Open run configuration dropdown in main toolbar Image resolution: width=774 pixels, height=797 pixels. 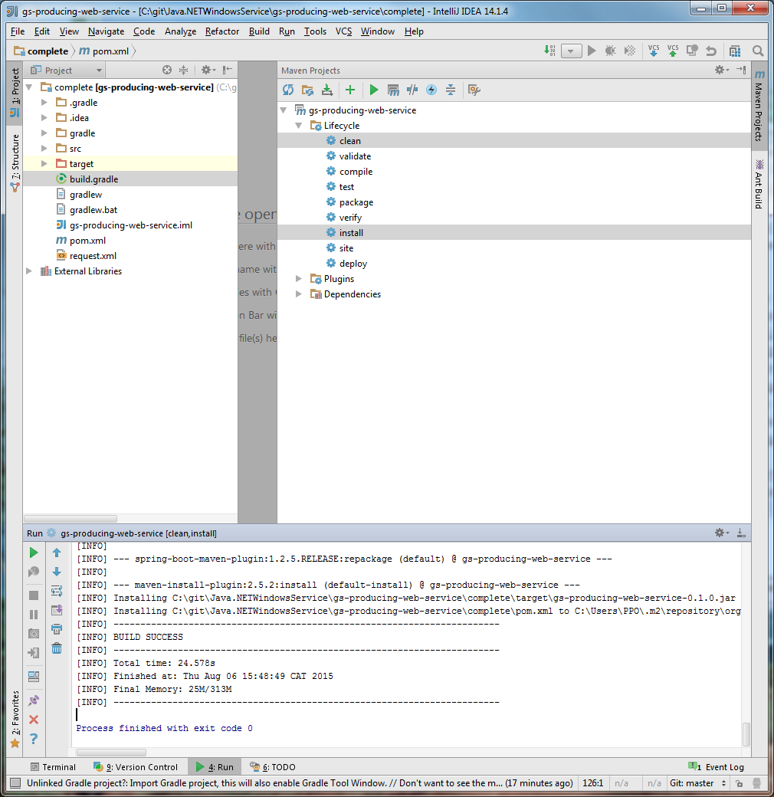571,51
